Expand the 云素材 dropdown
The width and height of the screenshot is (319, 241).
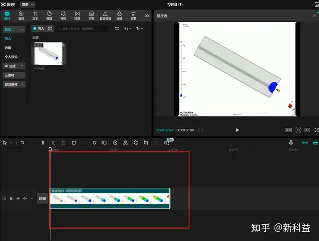[14, 75]
